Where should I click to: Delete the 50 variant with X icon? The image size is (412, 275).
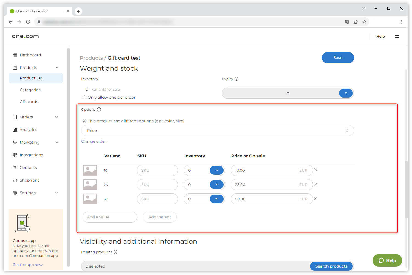pos(316,199)
